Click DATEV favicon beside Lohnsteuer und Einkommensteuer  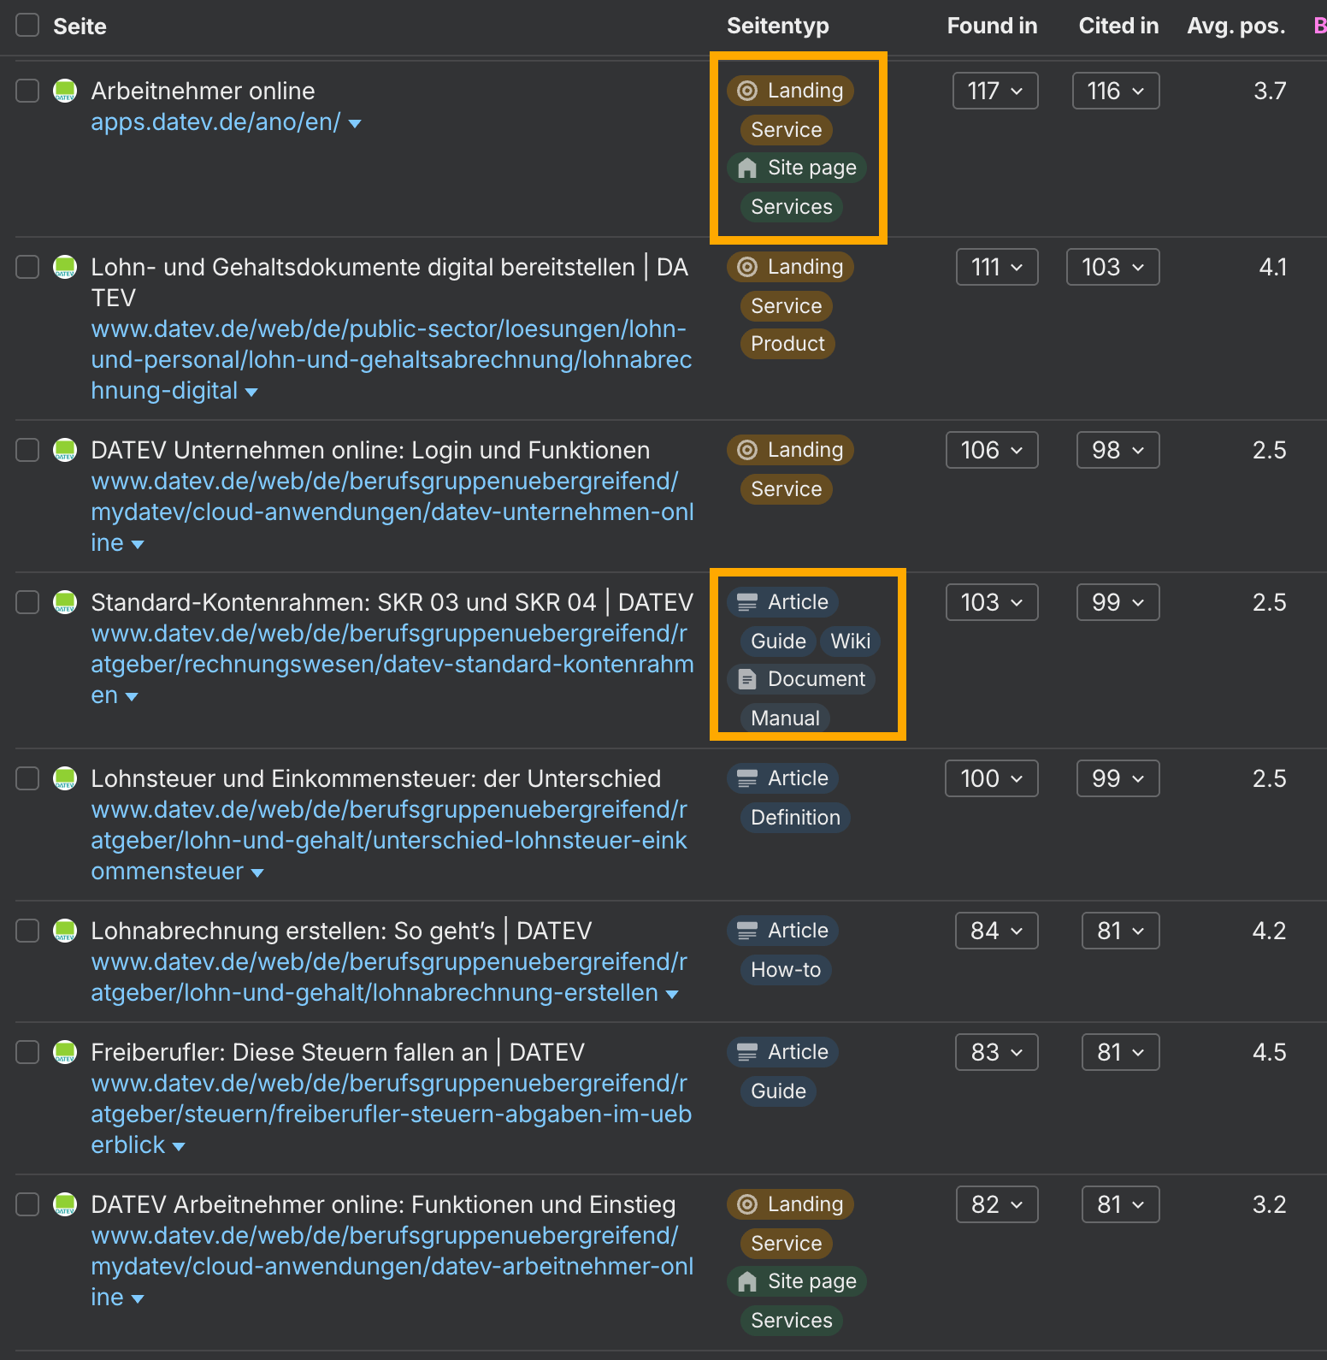(65, 778)
